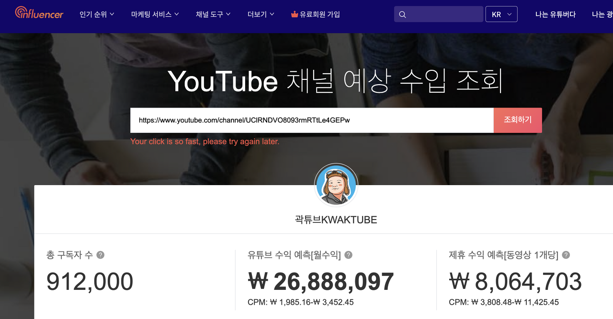Click the 유튜브 수익 예측[월수익] label

pyautogui.click(x=294, y=255)
